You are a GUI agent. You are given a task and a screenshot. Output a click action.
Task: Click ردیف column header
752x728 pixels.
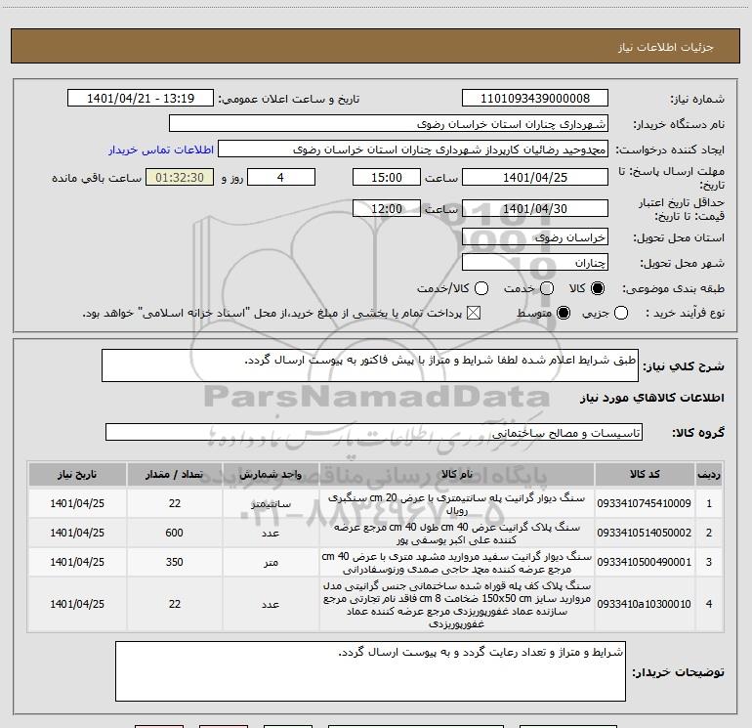(709, 474)
